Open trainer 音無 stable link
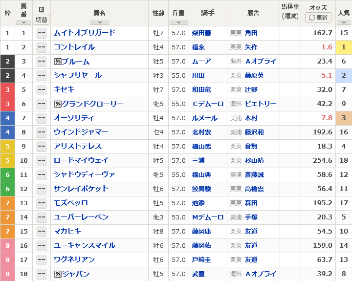This screenshot has height=281, width=352. point(251,146)
